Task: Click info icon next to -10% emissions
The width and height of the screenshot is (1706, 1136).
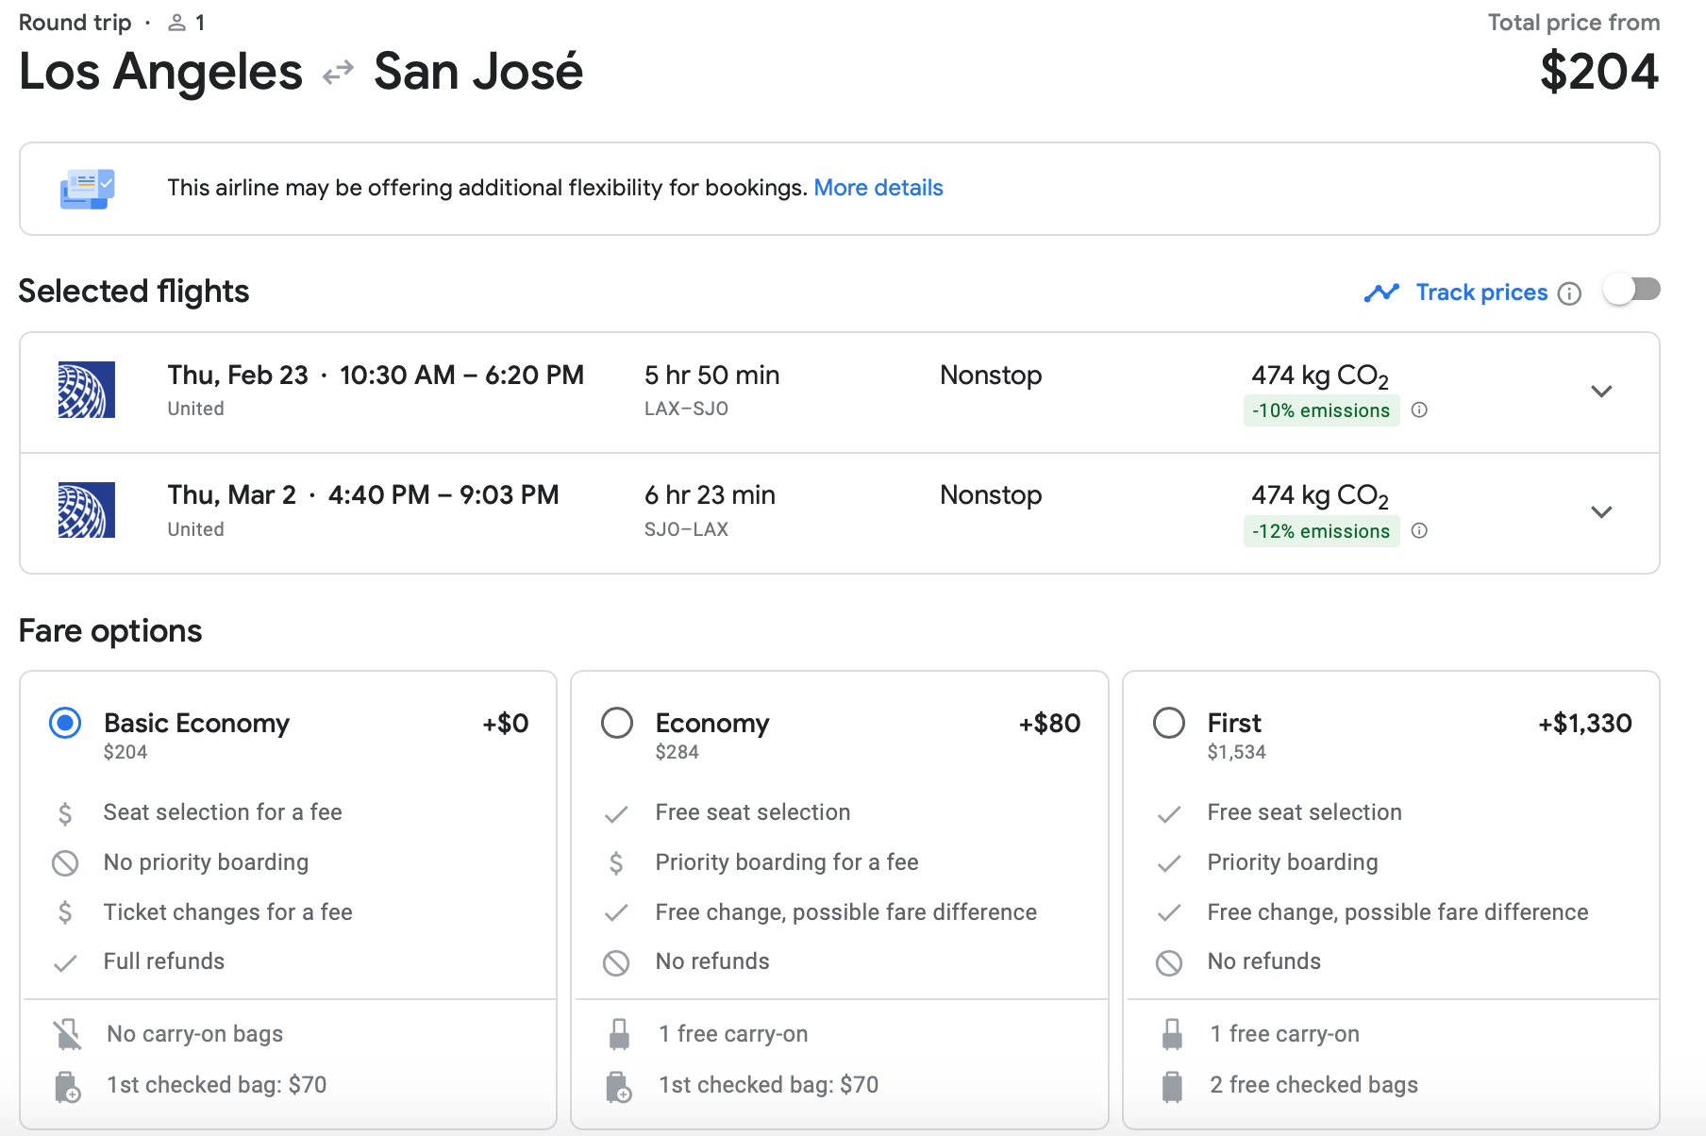Action: (x=1419, y=409)
